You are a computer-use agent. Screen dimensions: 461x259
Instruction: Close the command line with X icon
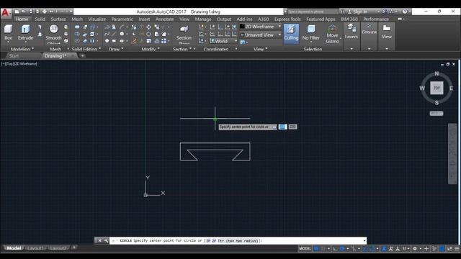[99, 240]
